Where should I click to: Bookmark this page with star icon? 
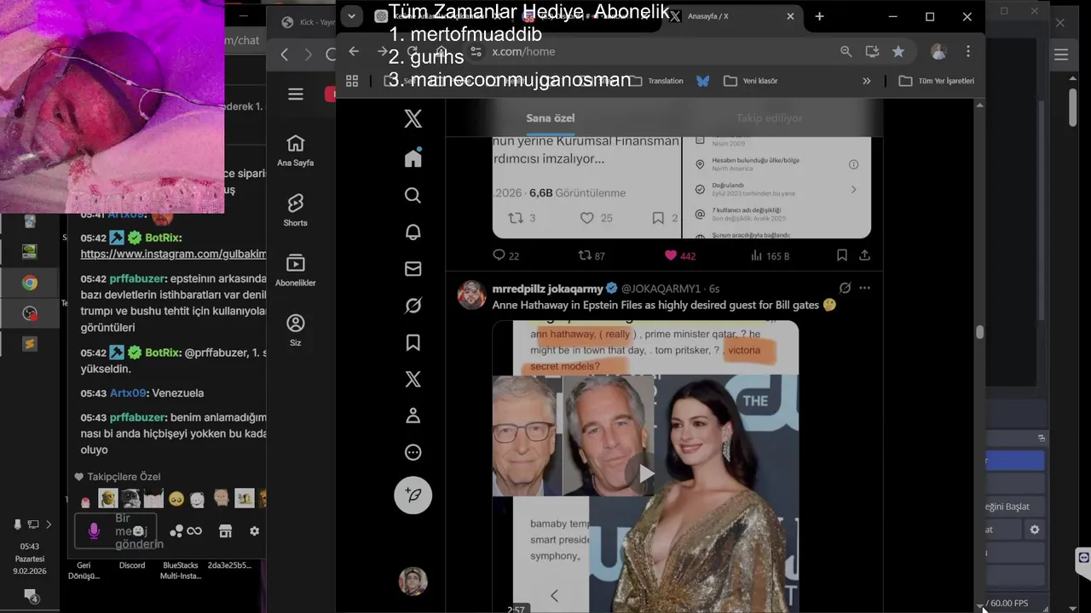(898, 51)
